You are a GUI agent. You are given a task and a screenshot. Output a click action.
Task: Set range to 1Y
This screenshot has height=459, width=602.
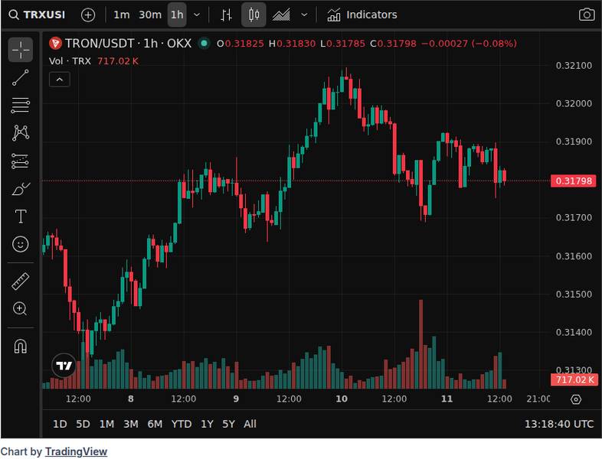point(207,424)
